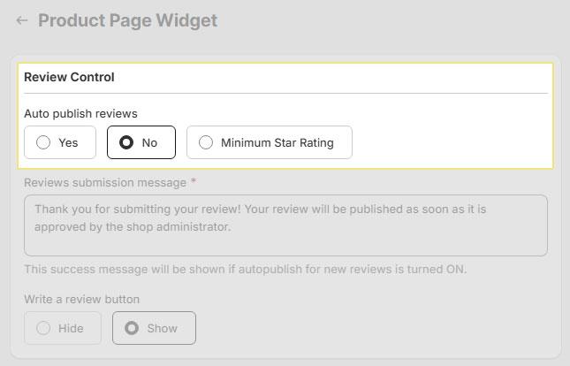Select the Minimum Star Rating radio circle
This screenshot has width=570, height=366.
[x=206, y=142]
